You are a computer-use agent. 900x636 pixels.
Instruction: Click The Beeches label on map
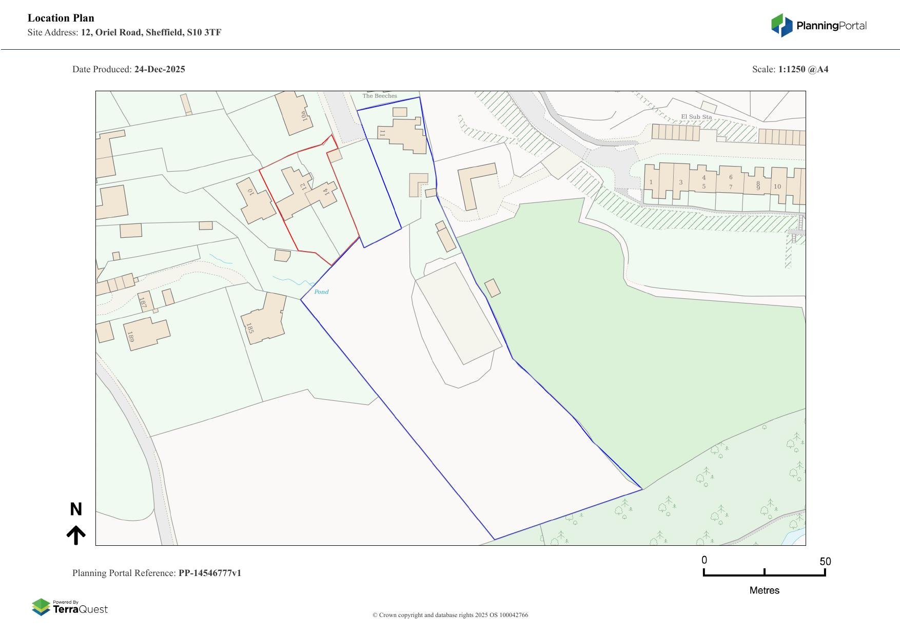380,96
